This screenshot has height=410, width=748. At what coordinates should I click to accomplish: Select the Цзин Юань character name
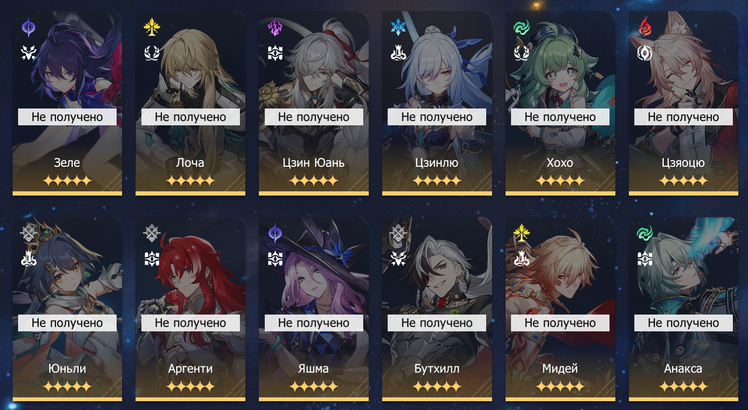tap(314, 163)
